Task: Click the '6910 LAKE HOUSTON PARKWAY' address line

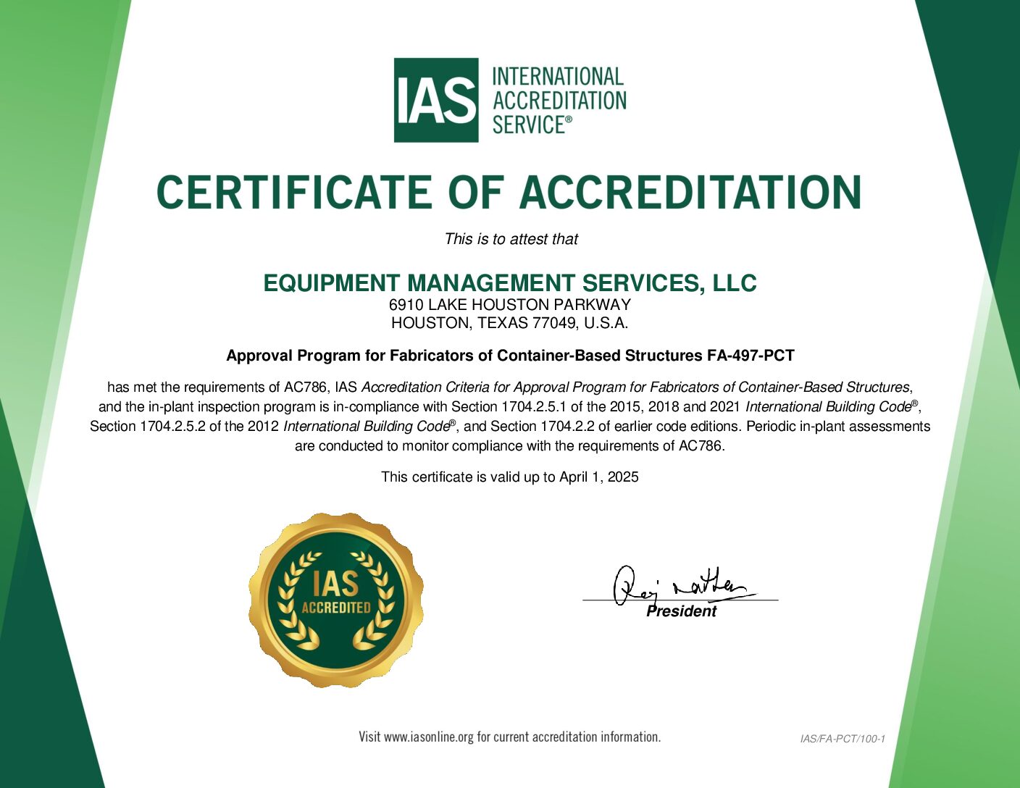Action: point(510,305)
